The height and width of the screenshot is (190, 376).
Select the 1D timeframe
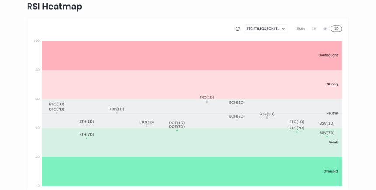pyautogui.click(x=336, y=29)
